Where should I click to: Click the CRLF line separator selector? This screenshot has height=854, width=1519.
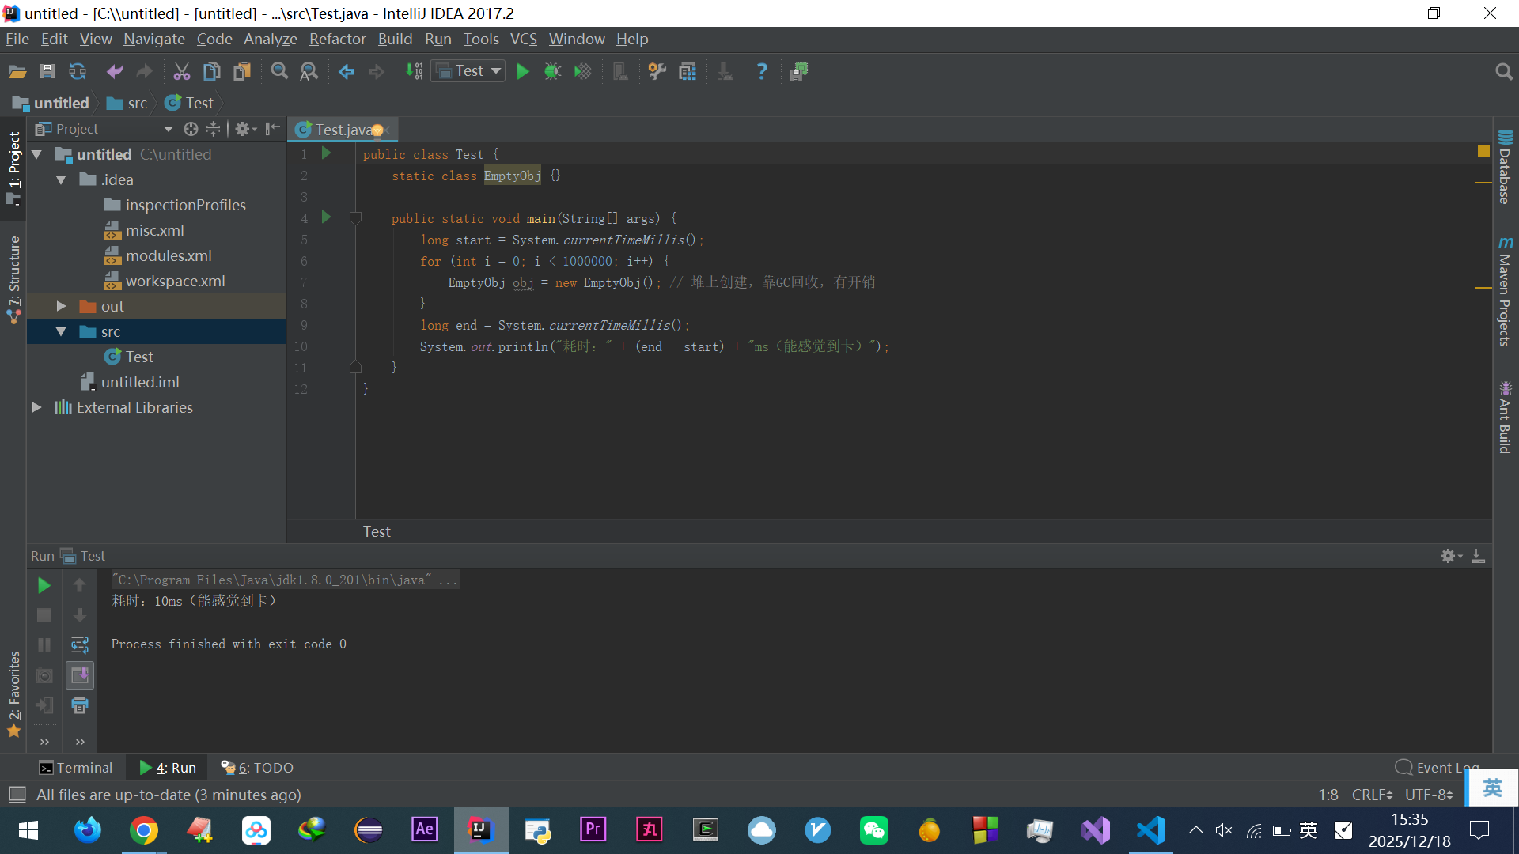[x=1372, y=795]
